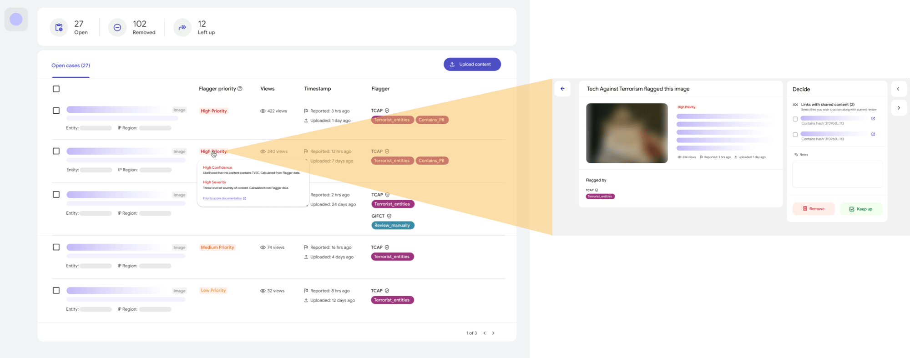The height and width of the screenshot is (358, 910).
Task: Click the Removed minus-circle icon
Action: 117,28
